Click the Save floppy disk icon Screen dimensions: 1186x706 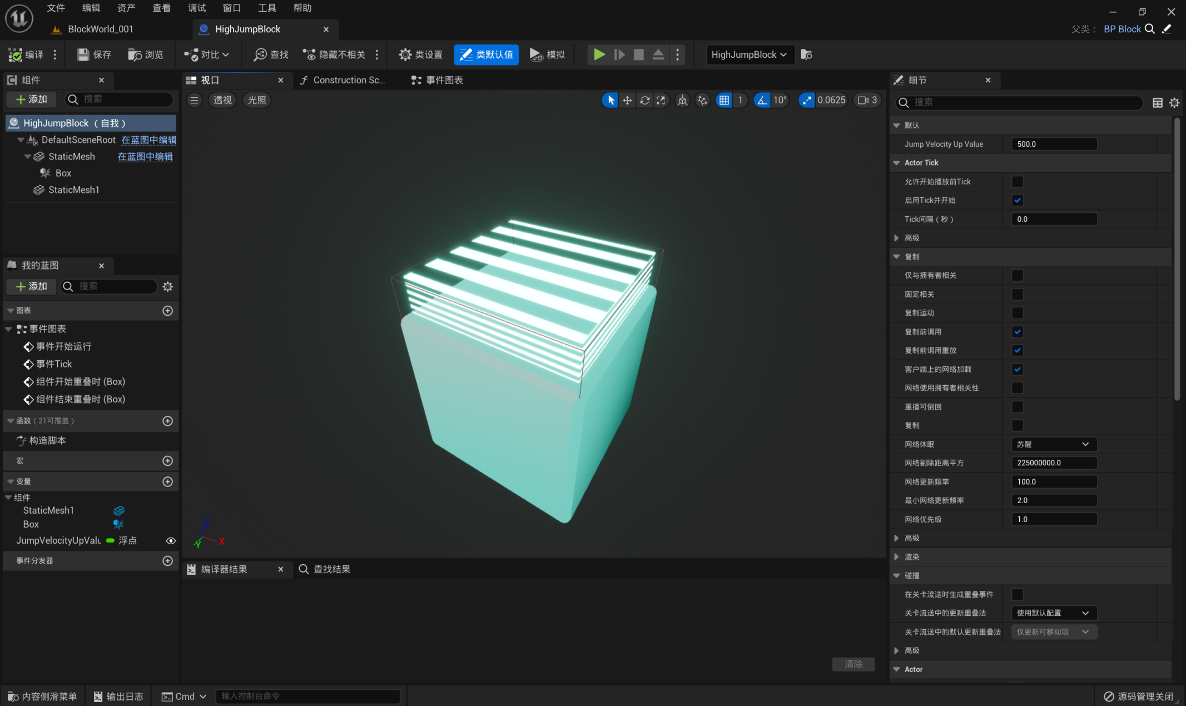83,54
